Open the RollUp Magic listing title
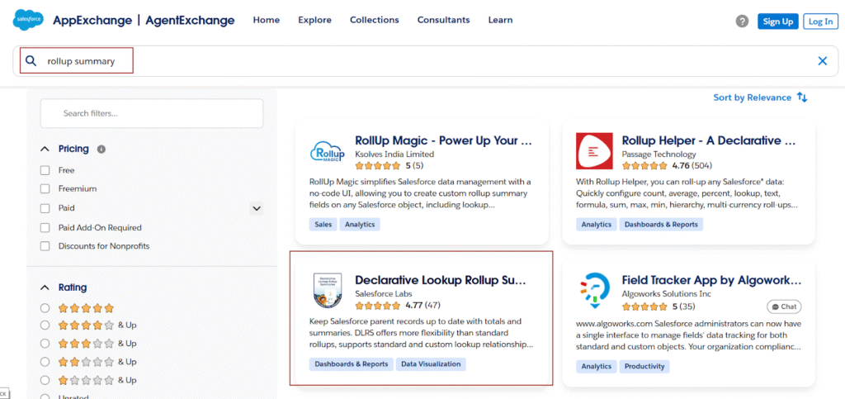The width and height of the screenshot is (845, 399). coord(443,140)
